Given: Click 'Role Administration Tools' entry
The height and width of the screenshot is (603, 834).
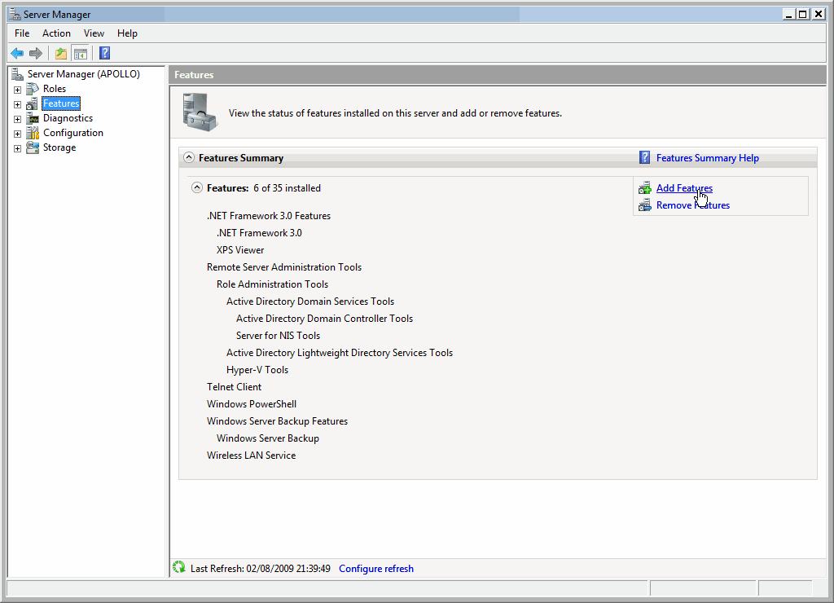Looking at the screenshot, I should (x=272, y=284).
